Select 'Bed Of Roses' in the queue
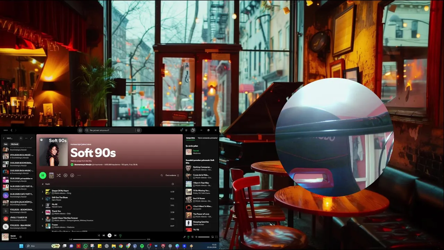The image size is (444, 250). [x=201, y=200]
